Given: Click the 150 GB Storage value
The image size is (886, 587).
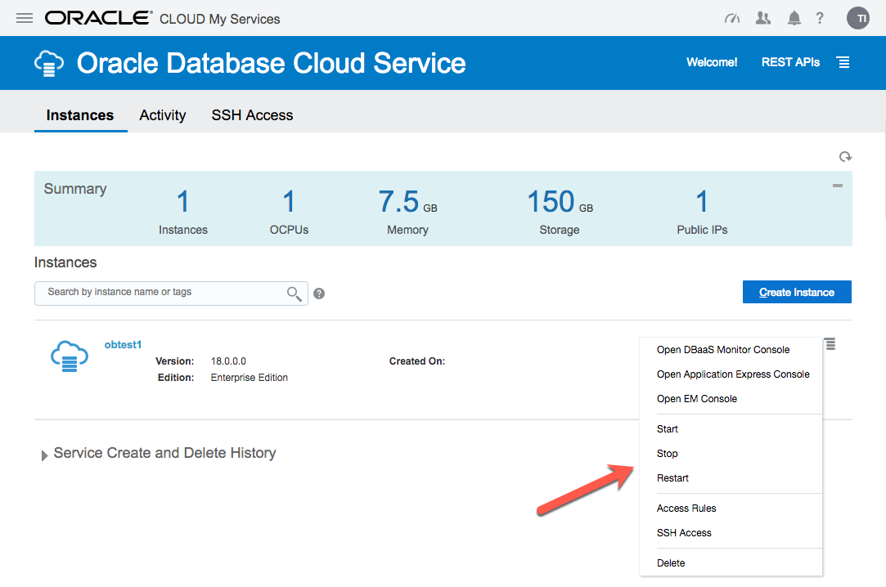Looking at the screenshot, I should click(x=560, y=202).
